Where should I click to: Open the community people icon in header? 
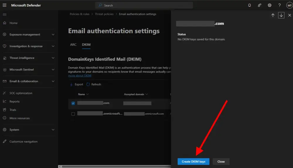tap(260, 5)
